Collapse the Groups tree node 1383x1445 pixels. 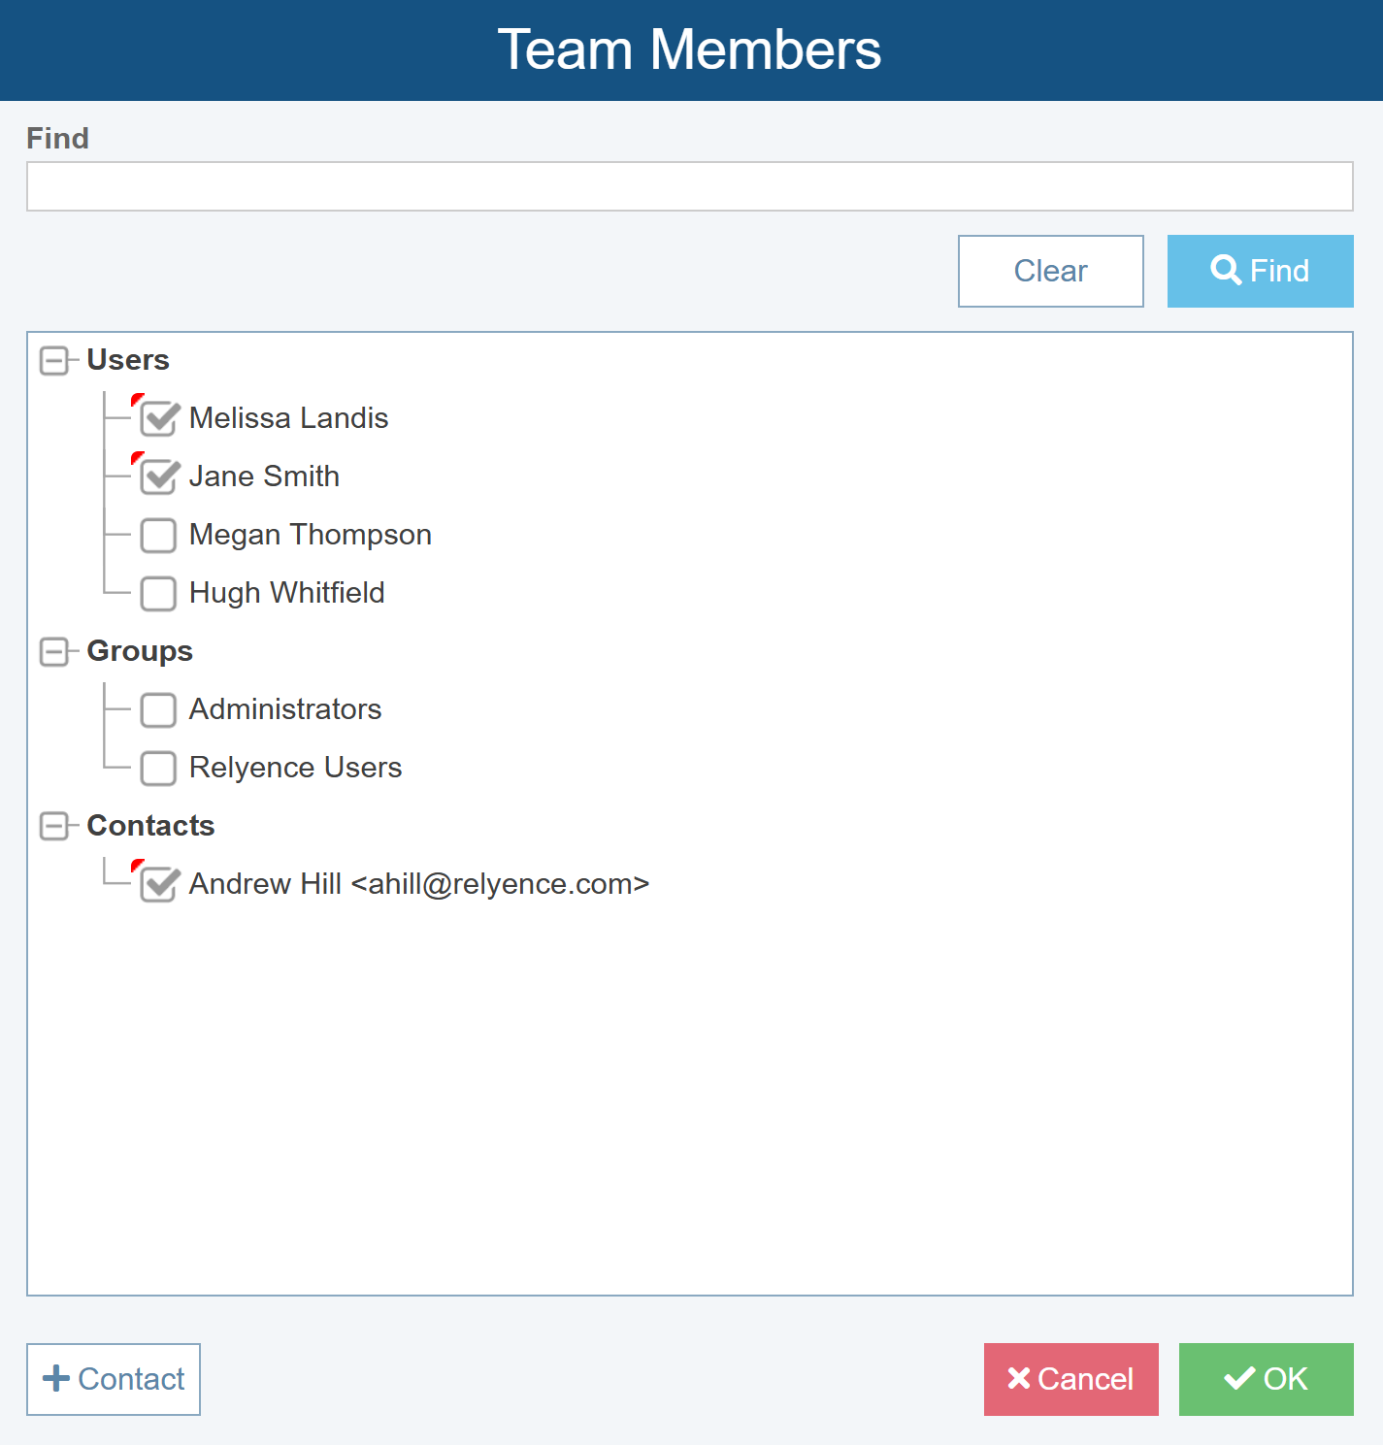point(54,652)
